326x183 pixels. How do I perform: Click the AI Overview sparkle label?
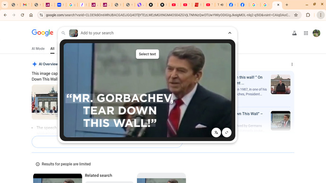(x=45, y=64)
